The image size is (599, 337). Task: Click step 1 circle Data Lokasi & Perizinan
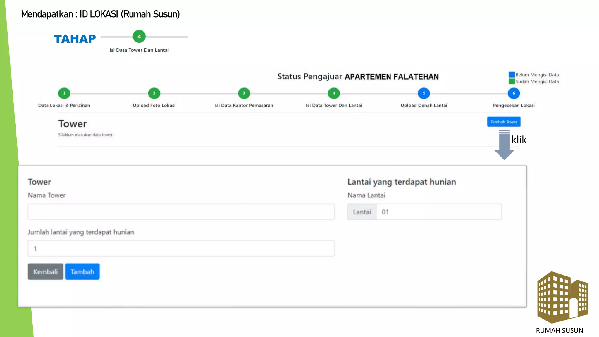pyautogui.click(x=64, y=93)
